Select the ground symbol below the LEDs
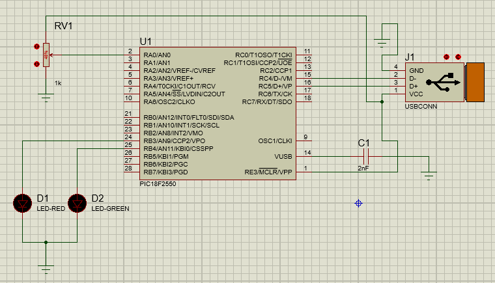Viewport: 495px width, 283px height. click(x=46, y=269)
